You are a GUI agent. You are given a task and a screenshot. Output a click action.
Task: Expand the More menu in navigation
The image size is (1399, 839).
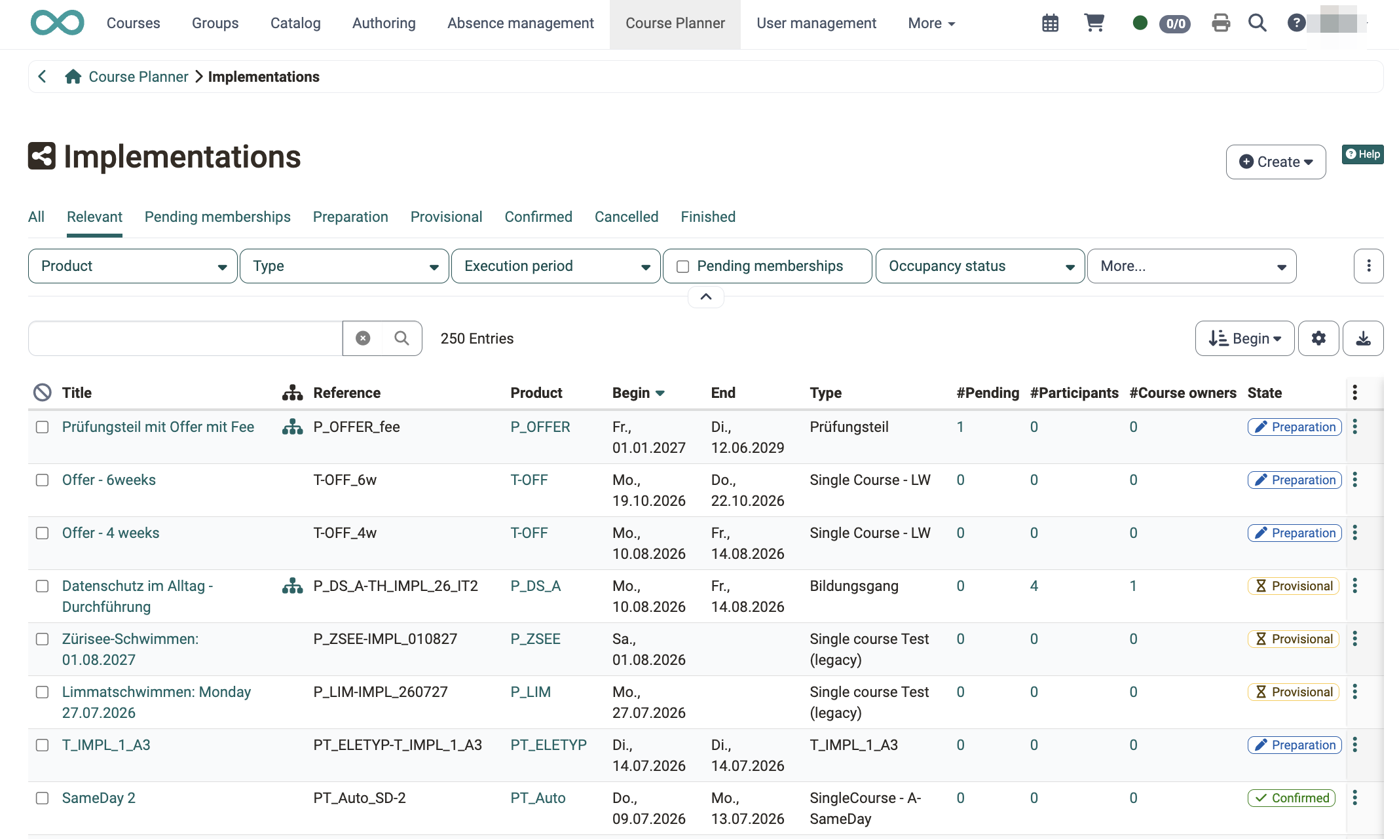931,24
